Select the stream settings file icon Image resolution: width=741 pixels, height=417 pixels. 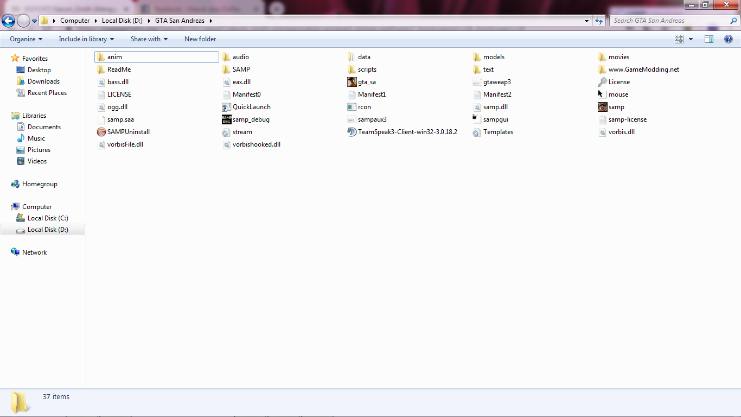(227, 132)
